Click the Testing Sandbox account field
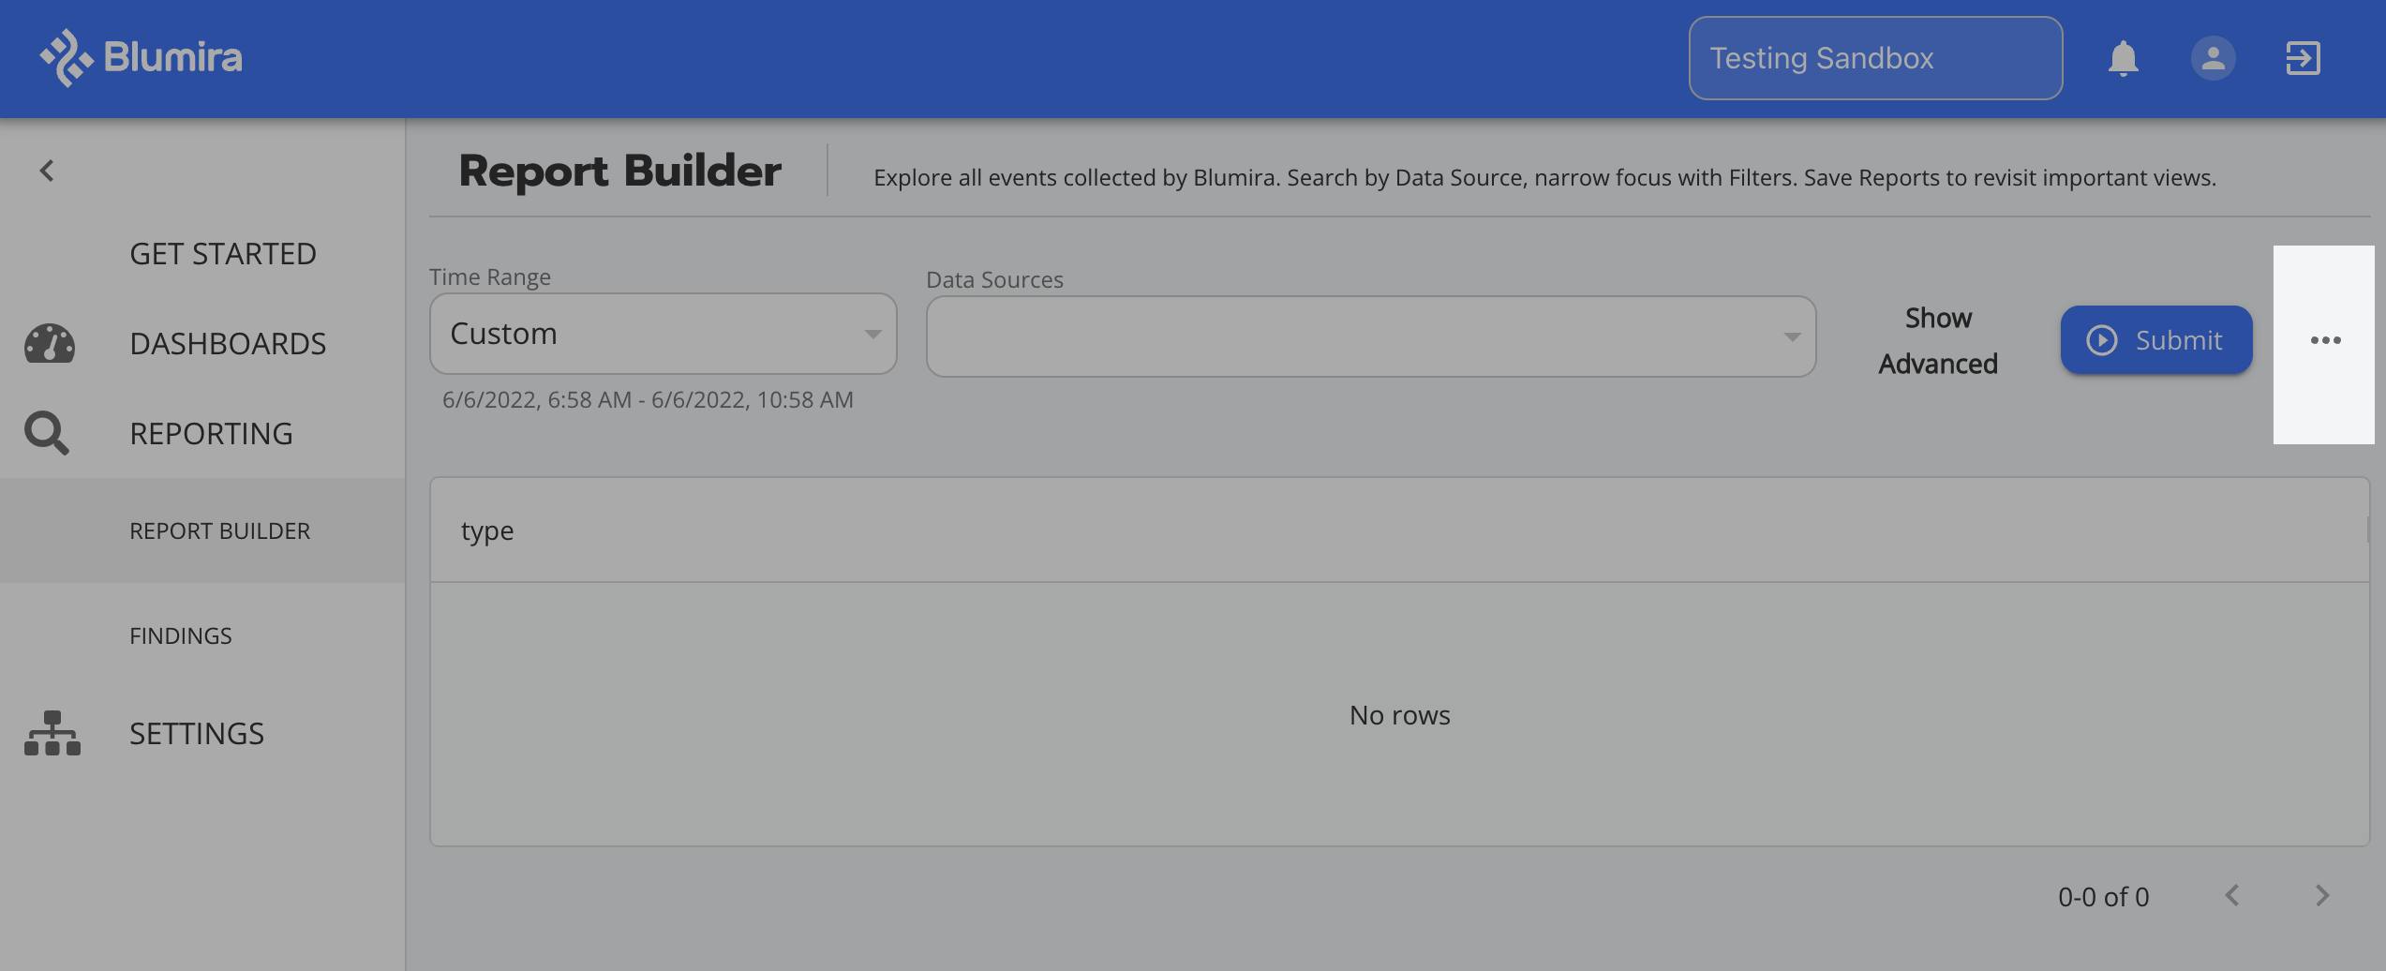This screenshot has height=971, width=2386. pos(1874,58)
